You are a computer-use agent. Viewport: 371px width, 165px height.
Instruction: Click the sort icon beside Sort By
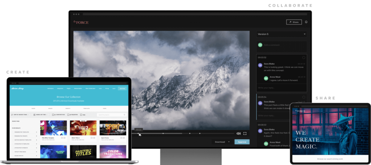tap(12, 115)
